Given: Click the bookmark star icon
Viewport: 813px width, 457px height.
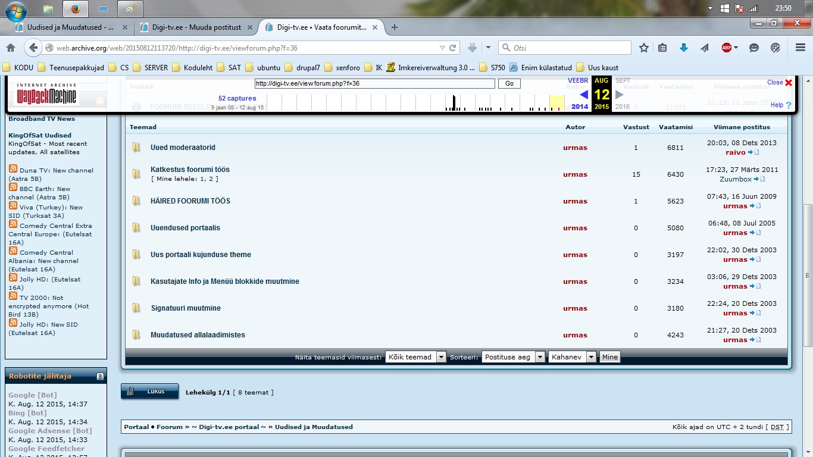Looking at the screenshot, I should [643, 48].
